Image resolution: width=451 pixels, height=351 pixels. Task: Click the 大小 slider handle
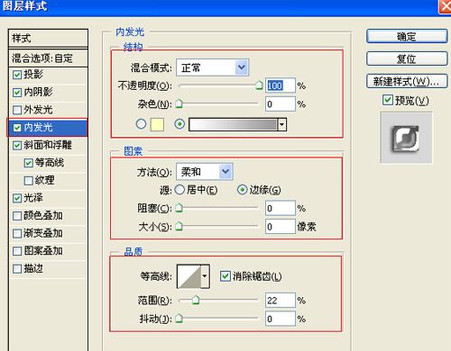[179, 226]
